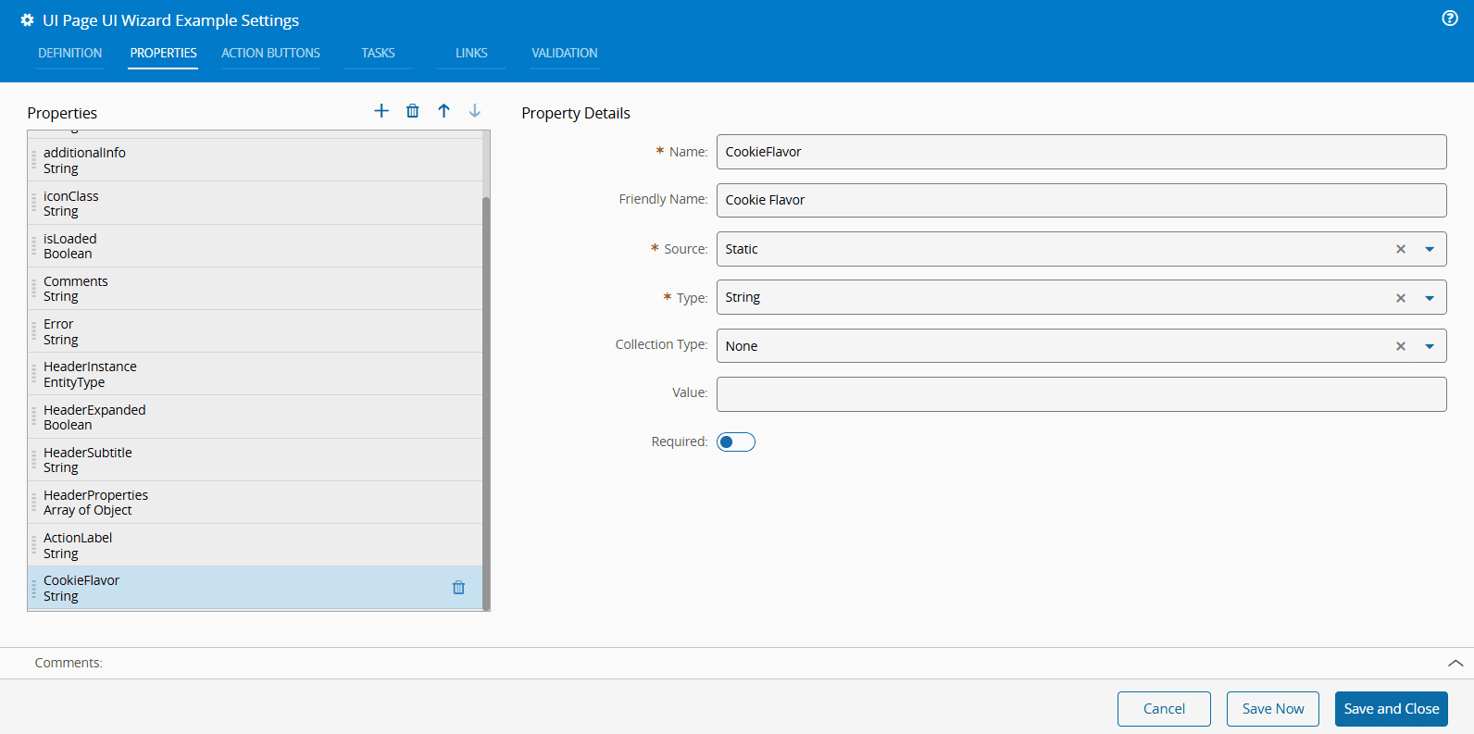Clear the Type field with X
Viewport: 1474px width, 734px height.
(x=1401, y=298)
